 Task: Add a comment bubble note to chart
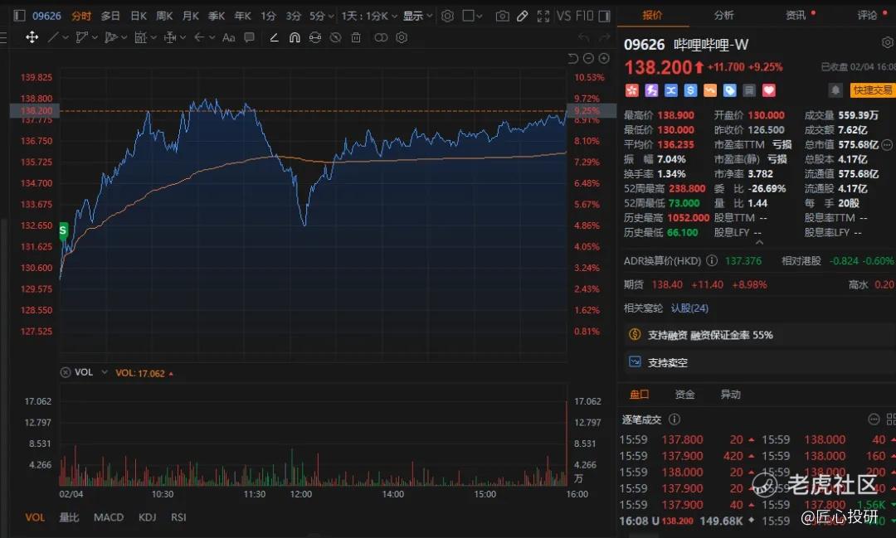pos(249,37)
